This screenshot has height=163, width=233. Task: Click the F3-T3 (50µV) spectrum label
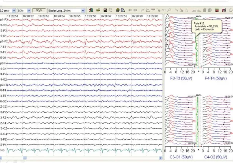tap(181, 78)
